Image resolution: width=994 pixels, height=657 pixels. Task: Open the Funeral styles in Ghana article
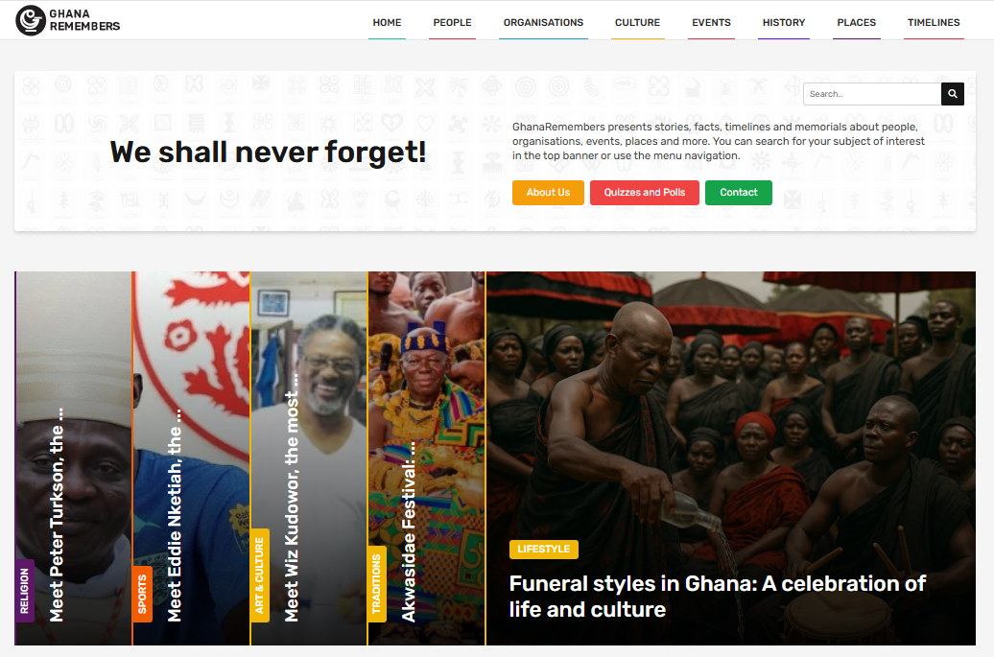tap(718, 597)
